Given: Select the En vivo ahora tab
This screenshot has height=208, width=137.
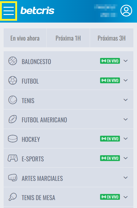Looking at the screenshot, I should pyautogui.click(x=25, y=38).
